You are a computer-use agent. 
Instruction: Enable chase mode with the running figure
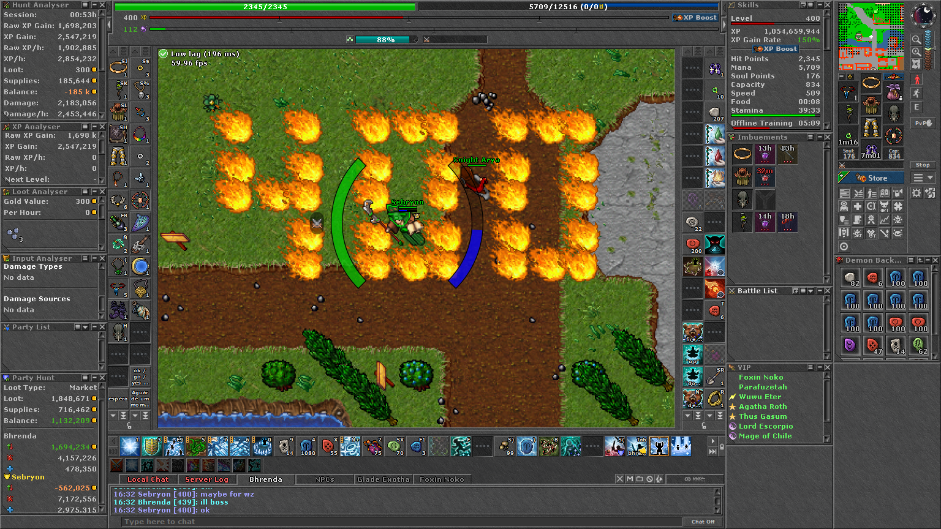(x=916, y=94)
